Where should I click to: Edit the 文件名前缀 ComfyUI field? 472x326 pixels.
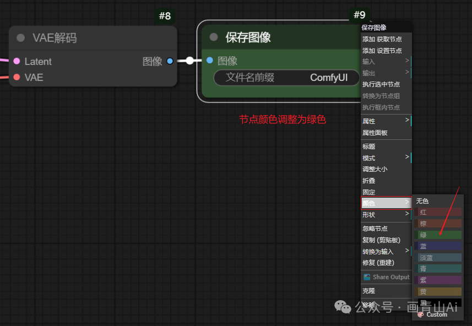[286, 78]
